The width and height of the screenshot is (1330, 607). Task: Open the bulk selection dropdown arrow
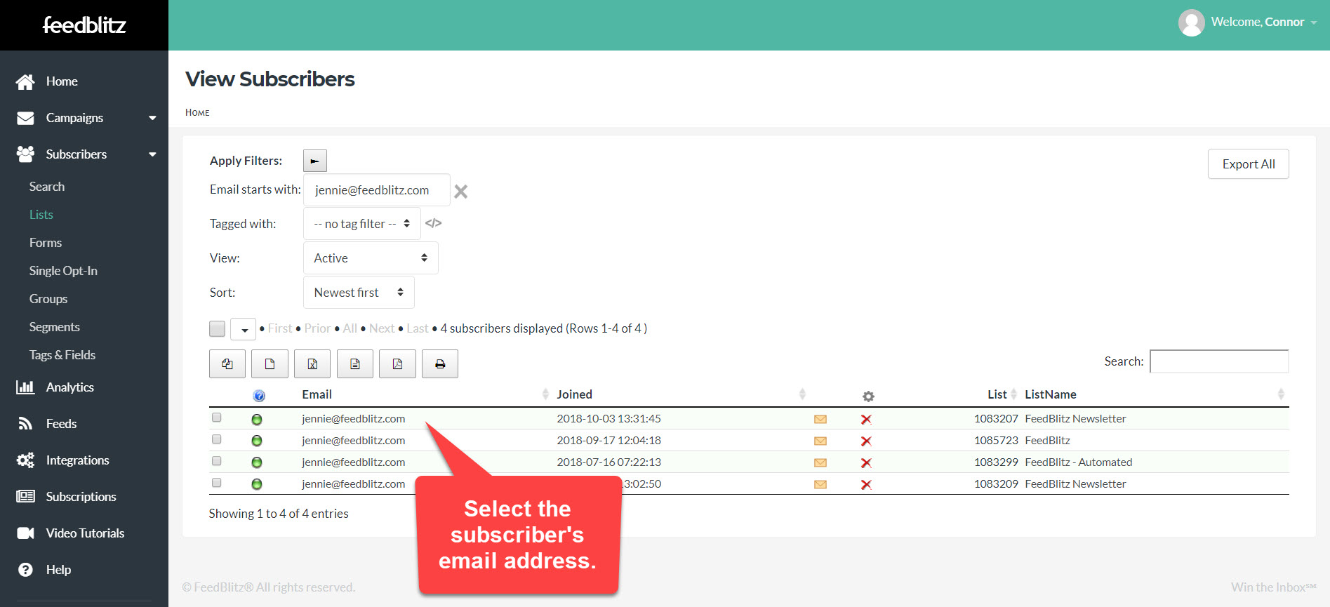tap(243, 329)
